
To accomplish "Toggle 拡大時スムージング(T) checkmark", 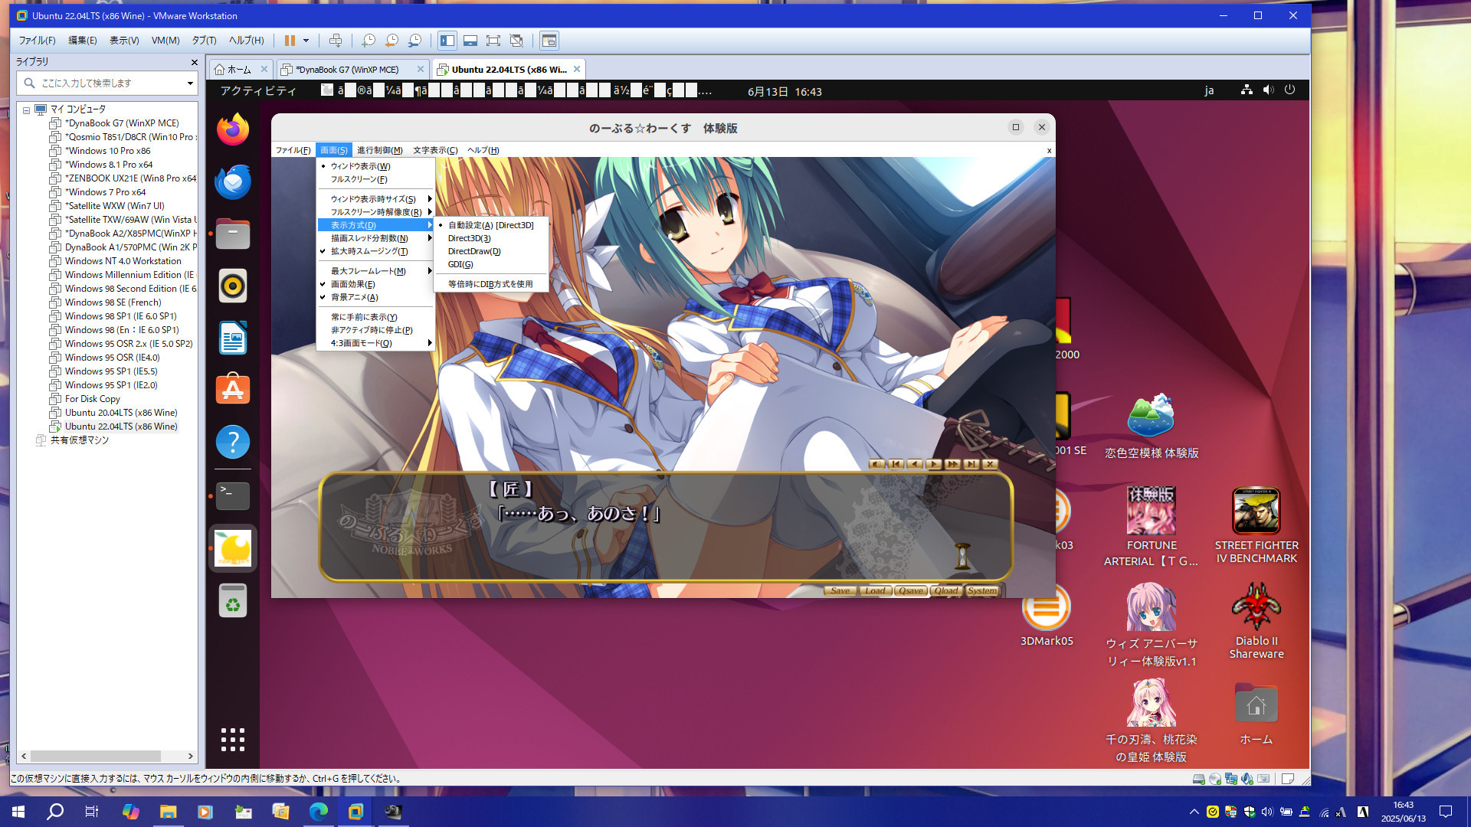I will 375,251.
